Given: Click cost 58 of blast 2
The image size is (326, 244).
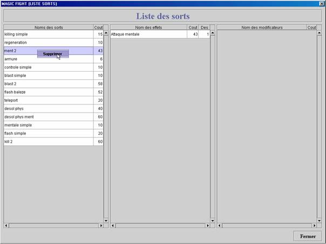Looking at the screenshot, I should [x=98, y=84].
